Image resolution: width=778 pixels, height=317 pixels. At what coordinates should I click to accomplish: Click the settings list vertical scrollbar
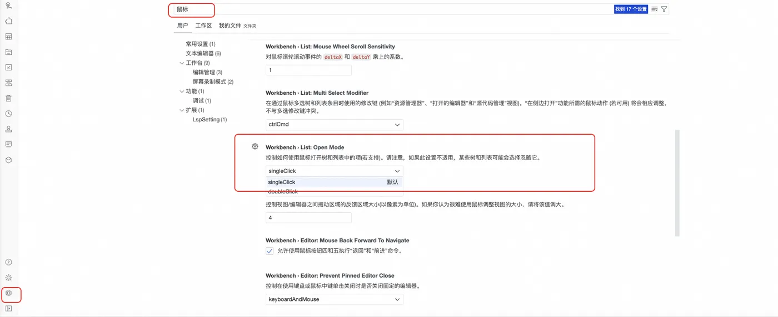(677, 183)
